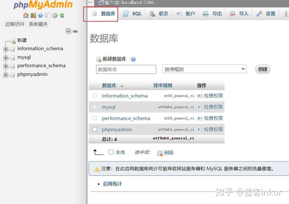Open mysql in the database table

[108, 107]
